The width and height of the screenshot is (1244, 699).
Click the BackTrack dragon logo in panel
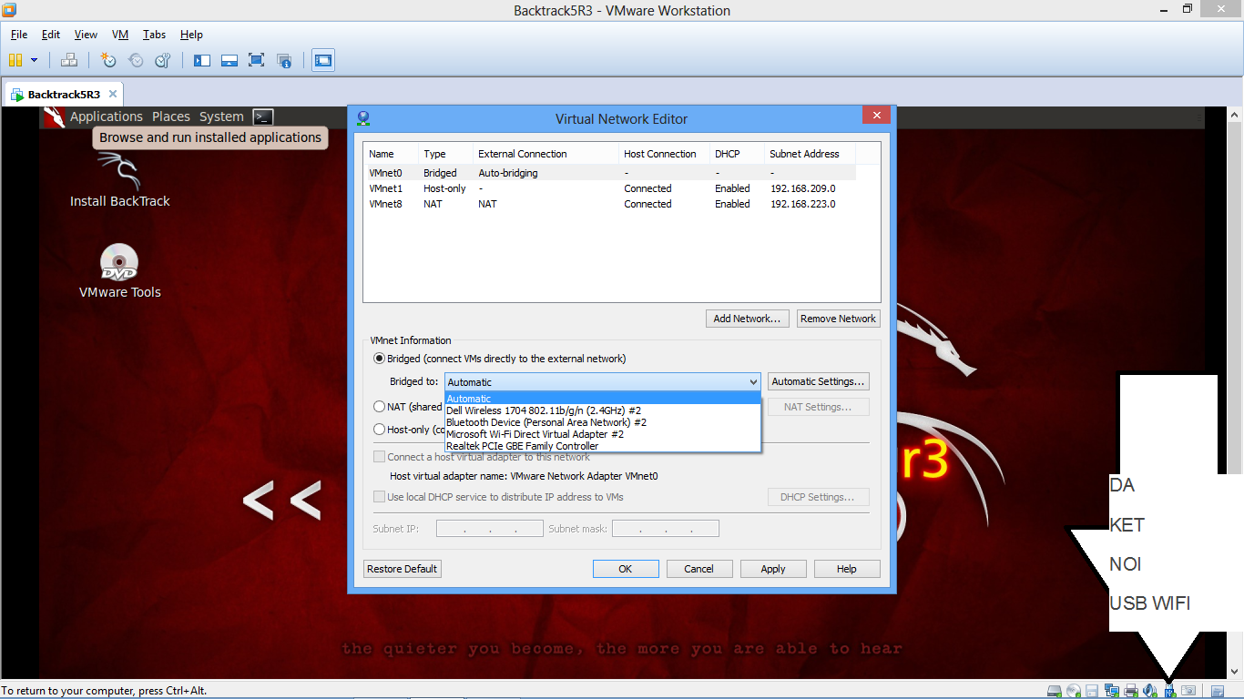point(55,116)
